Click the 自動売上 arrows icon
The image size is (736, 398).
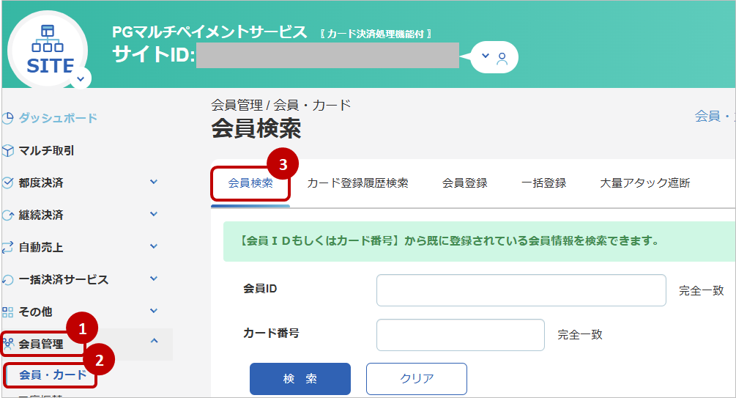coord(7,247)
